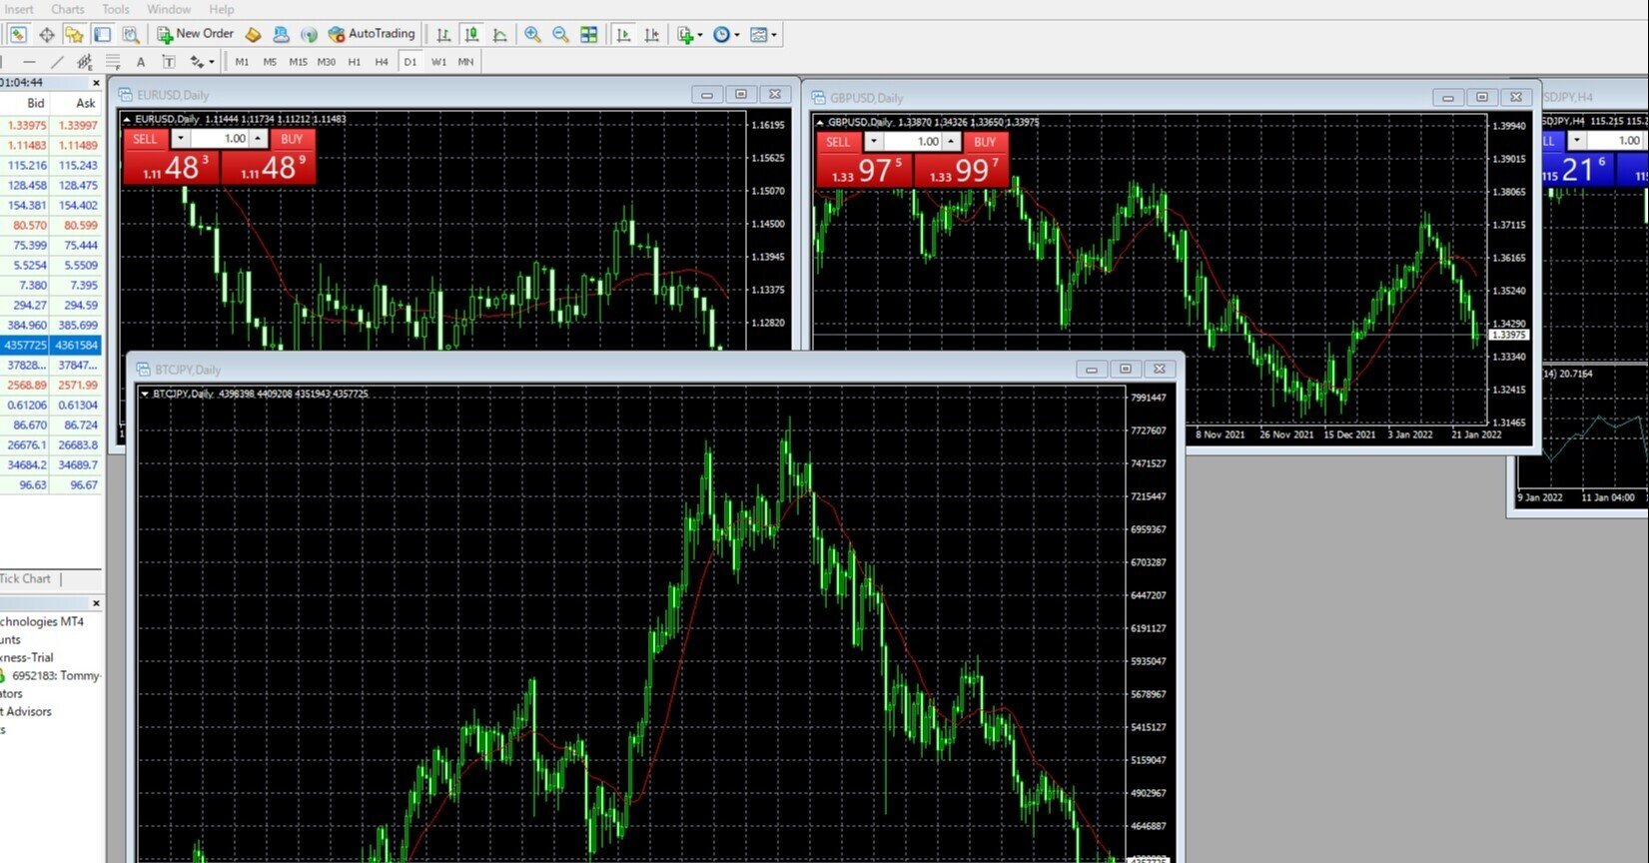Viewport: 1649px width, 863px height.
Task: Set timeframe to H4
Action: [x=382, y=62]
